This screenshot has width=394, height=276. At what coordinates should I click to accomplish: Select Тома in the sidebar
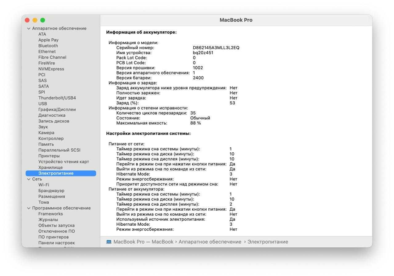click(44, 202)
